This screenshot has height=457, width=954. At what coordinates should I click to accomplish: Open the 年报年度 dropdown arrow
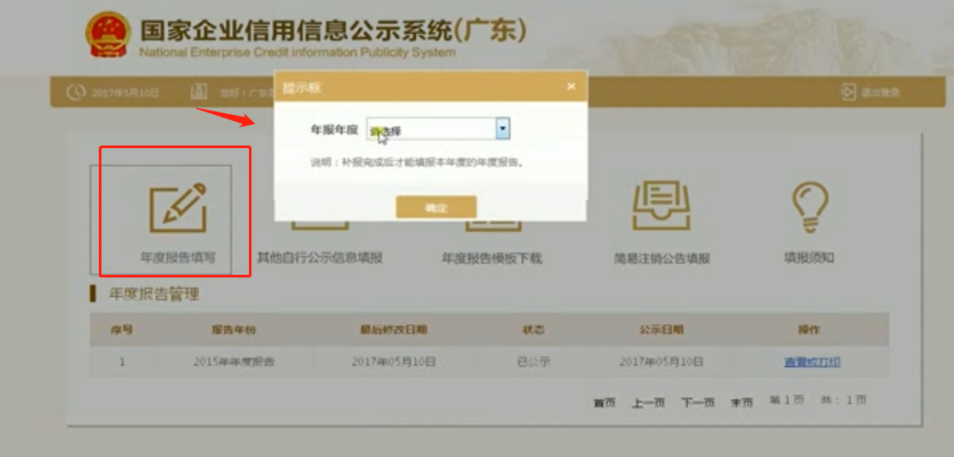tap(503, 129)
